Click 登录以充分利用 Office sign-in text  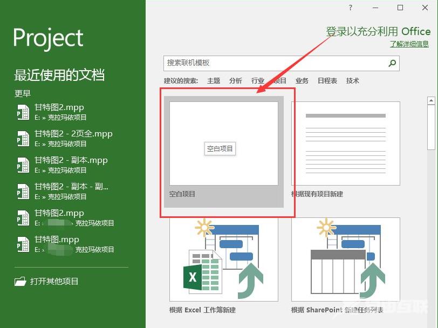[x=378, y=31]
